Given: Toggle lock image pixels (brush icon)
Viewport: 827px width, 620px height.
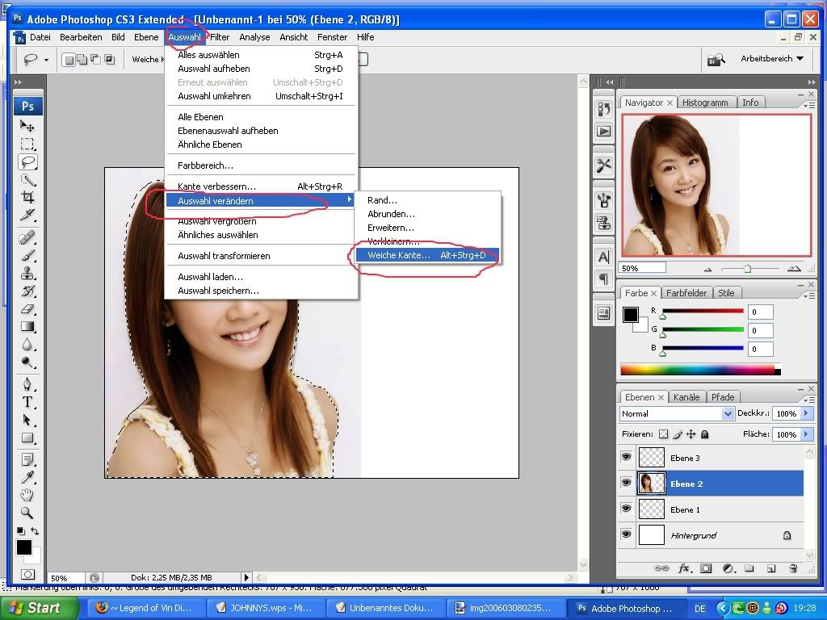Looking at the screenshot, I should 678,434.
